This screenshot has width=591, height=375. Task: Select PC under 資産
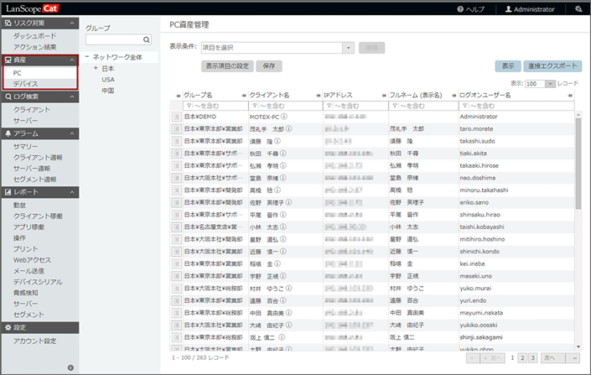(x=40, y=73)
